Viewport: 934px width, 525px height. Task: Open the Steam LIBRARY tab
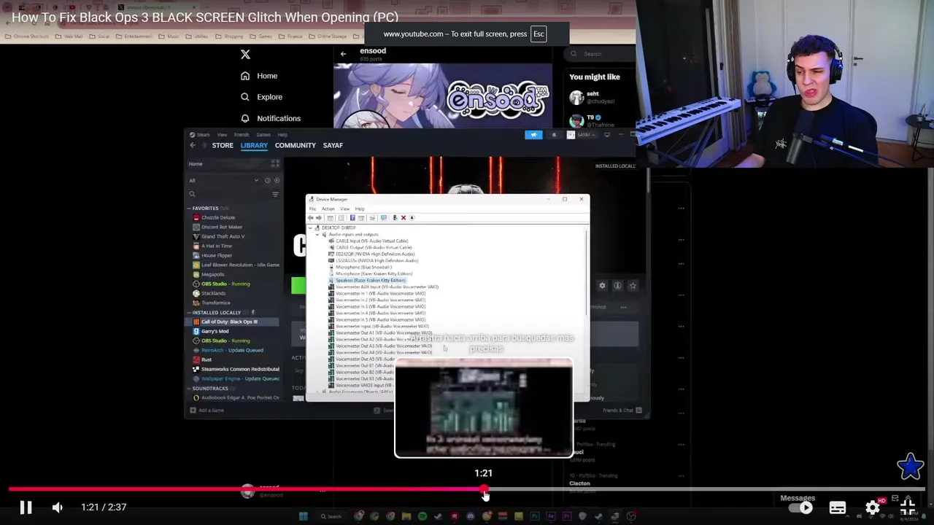pos(254,145)
